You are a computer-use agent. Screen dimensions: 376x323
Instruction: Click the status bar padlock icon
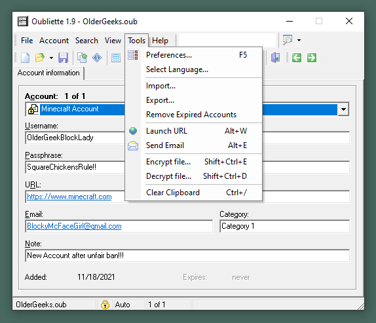pos(105,305)
